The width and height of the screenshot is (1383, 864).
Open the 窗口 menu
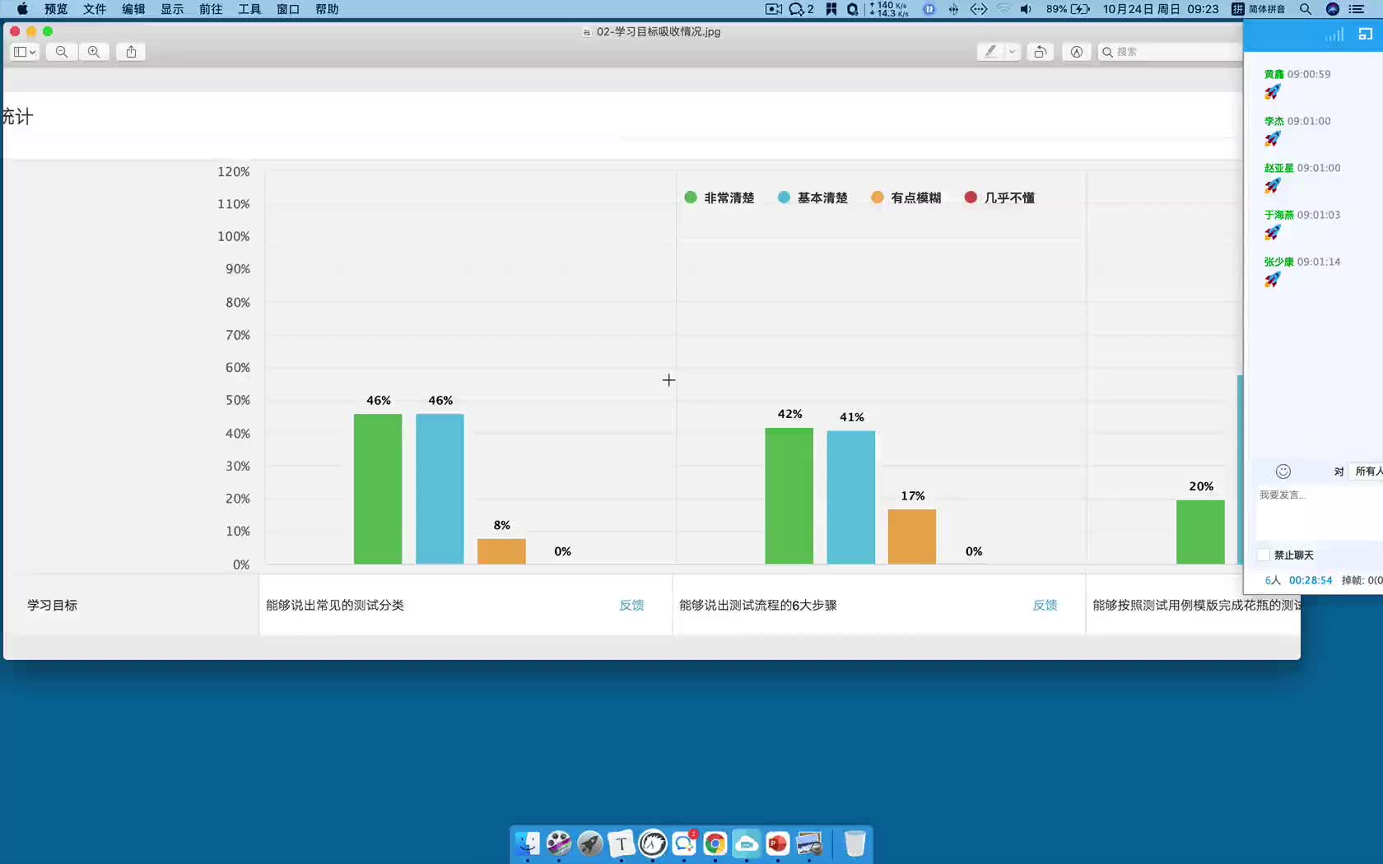288,9
